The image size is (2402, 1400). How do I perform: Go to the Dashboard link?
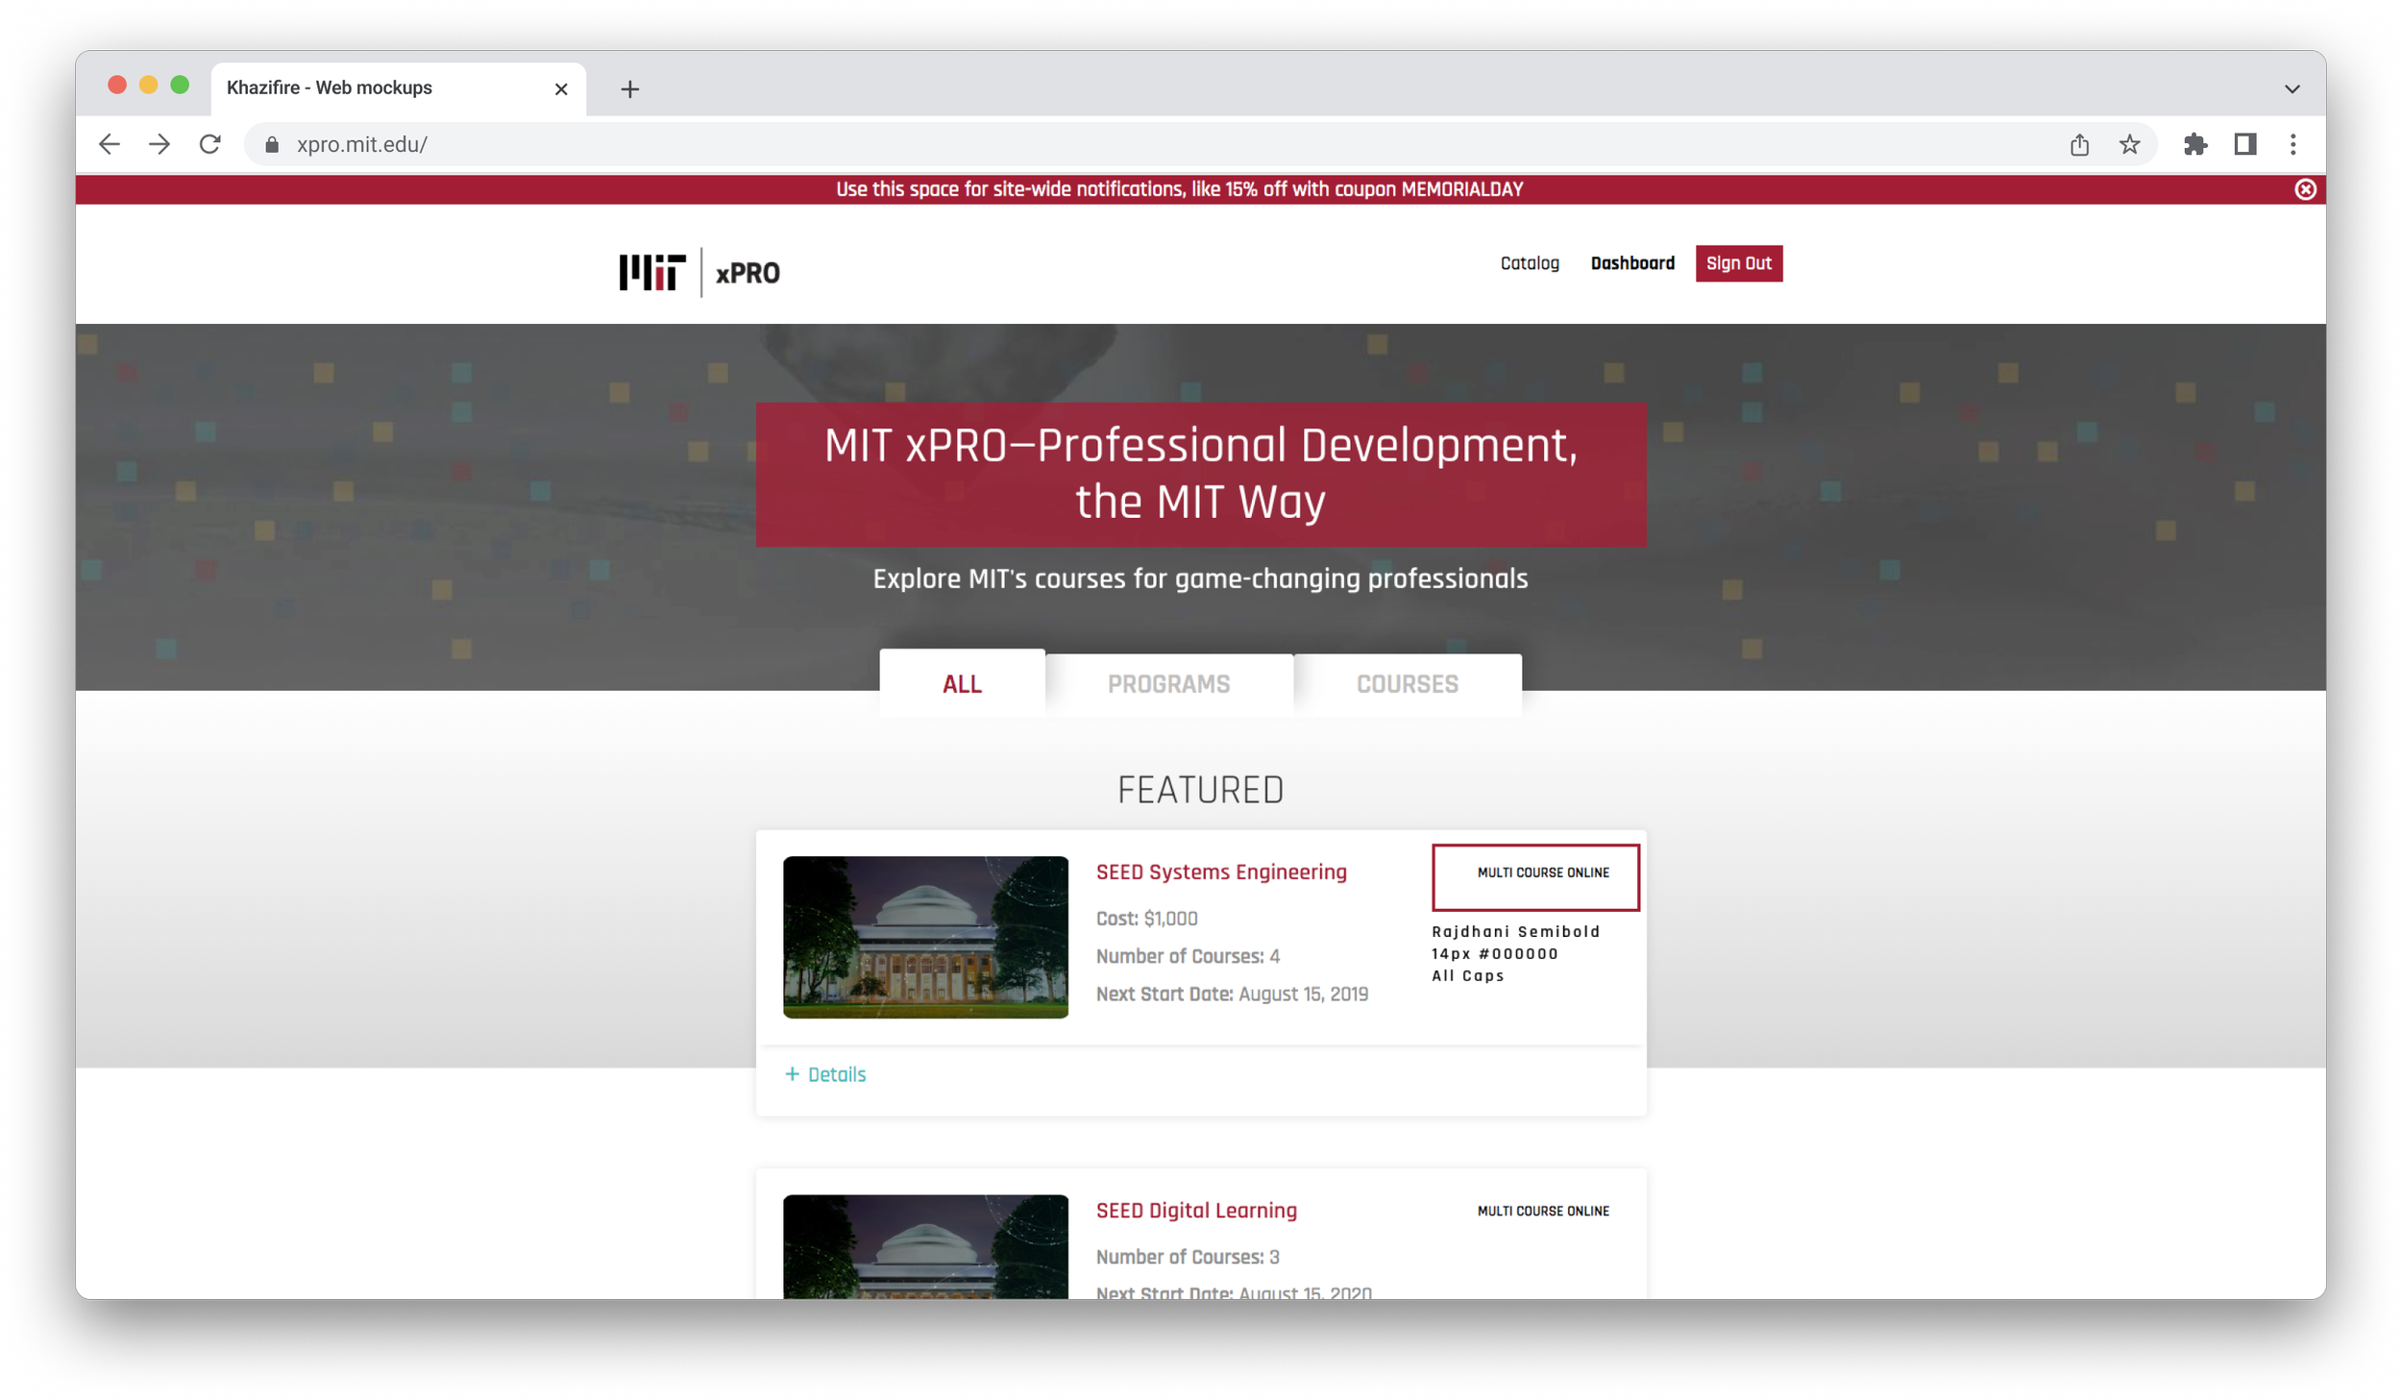(1631, 263)
